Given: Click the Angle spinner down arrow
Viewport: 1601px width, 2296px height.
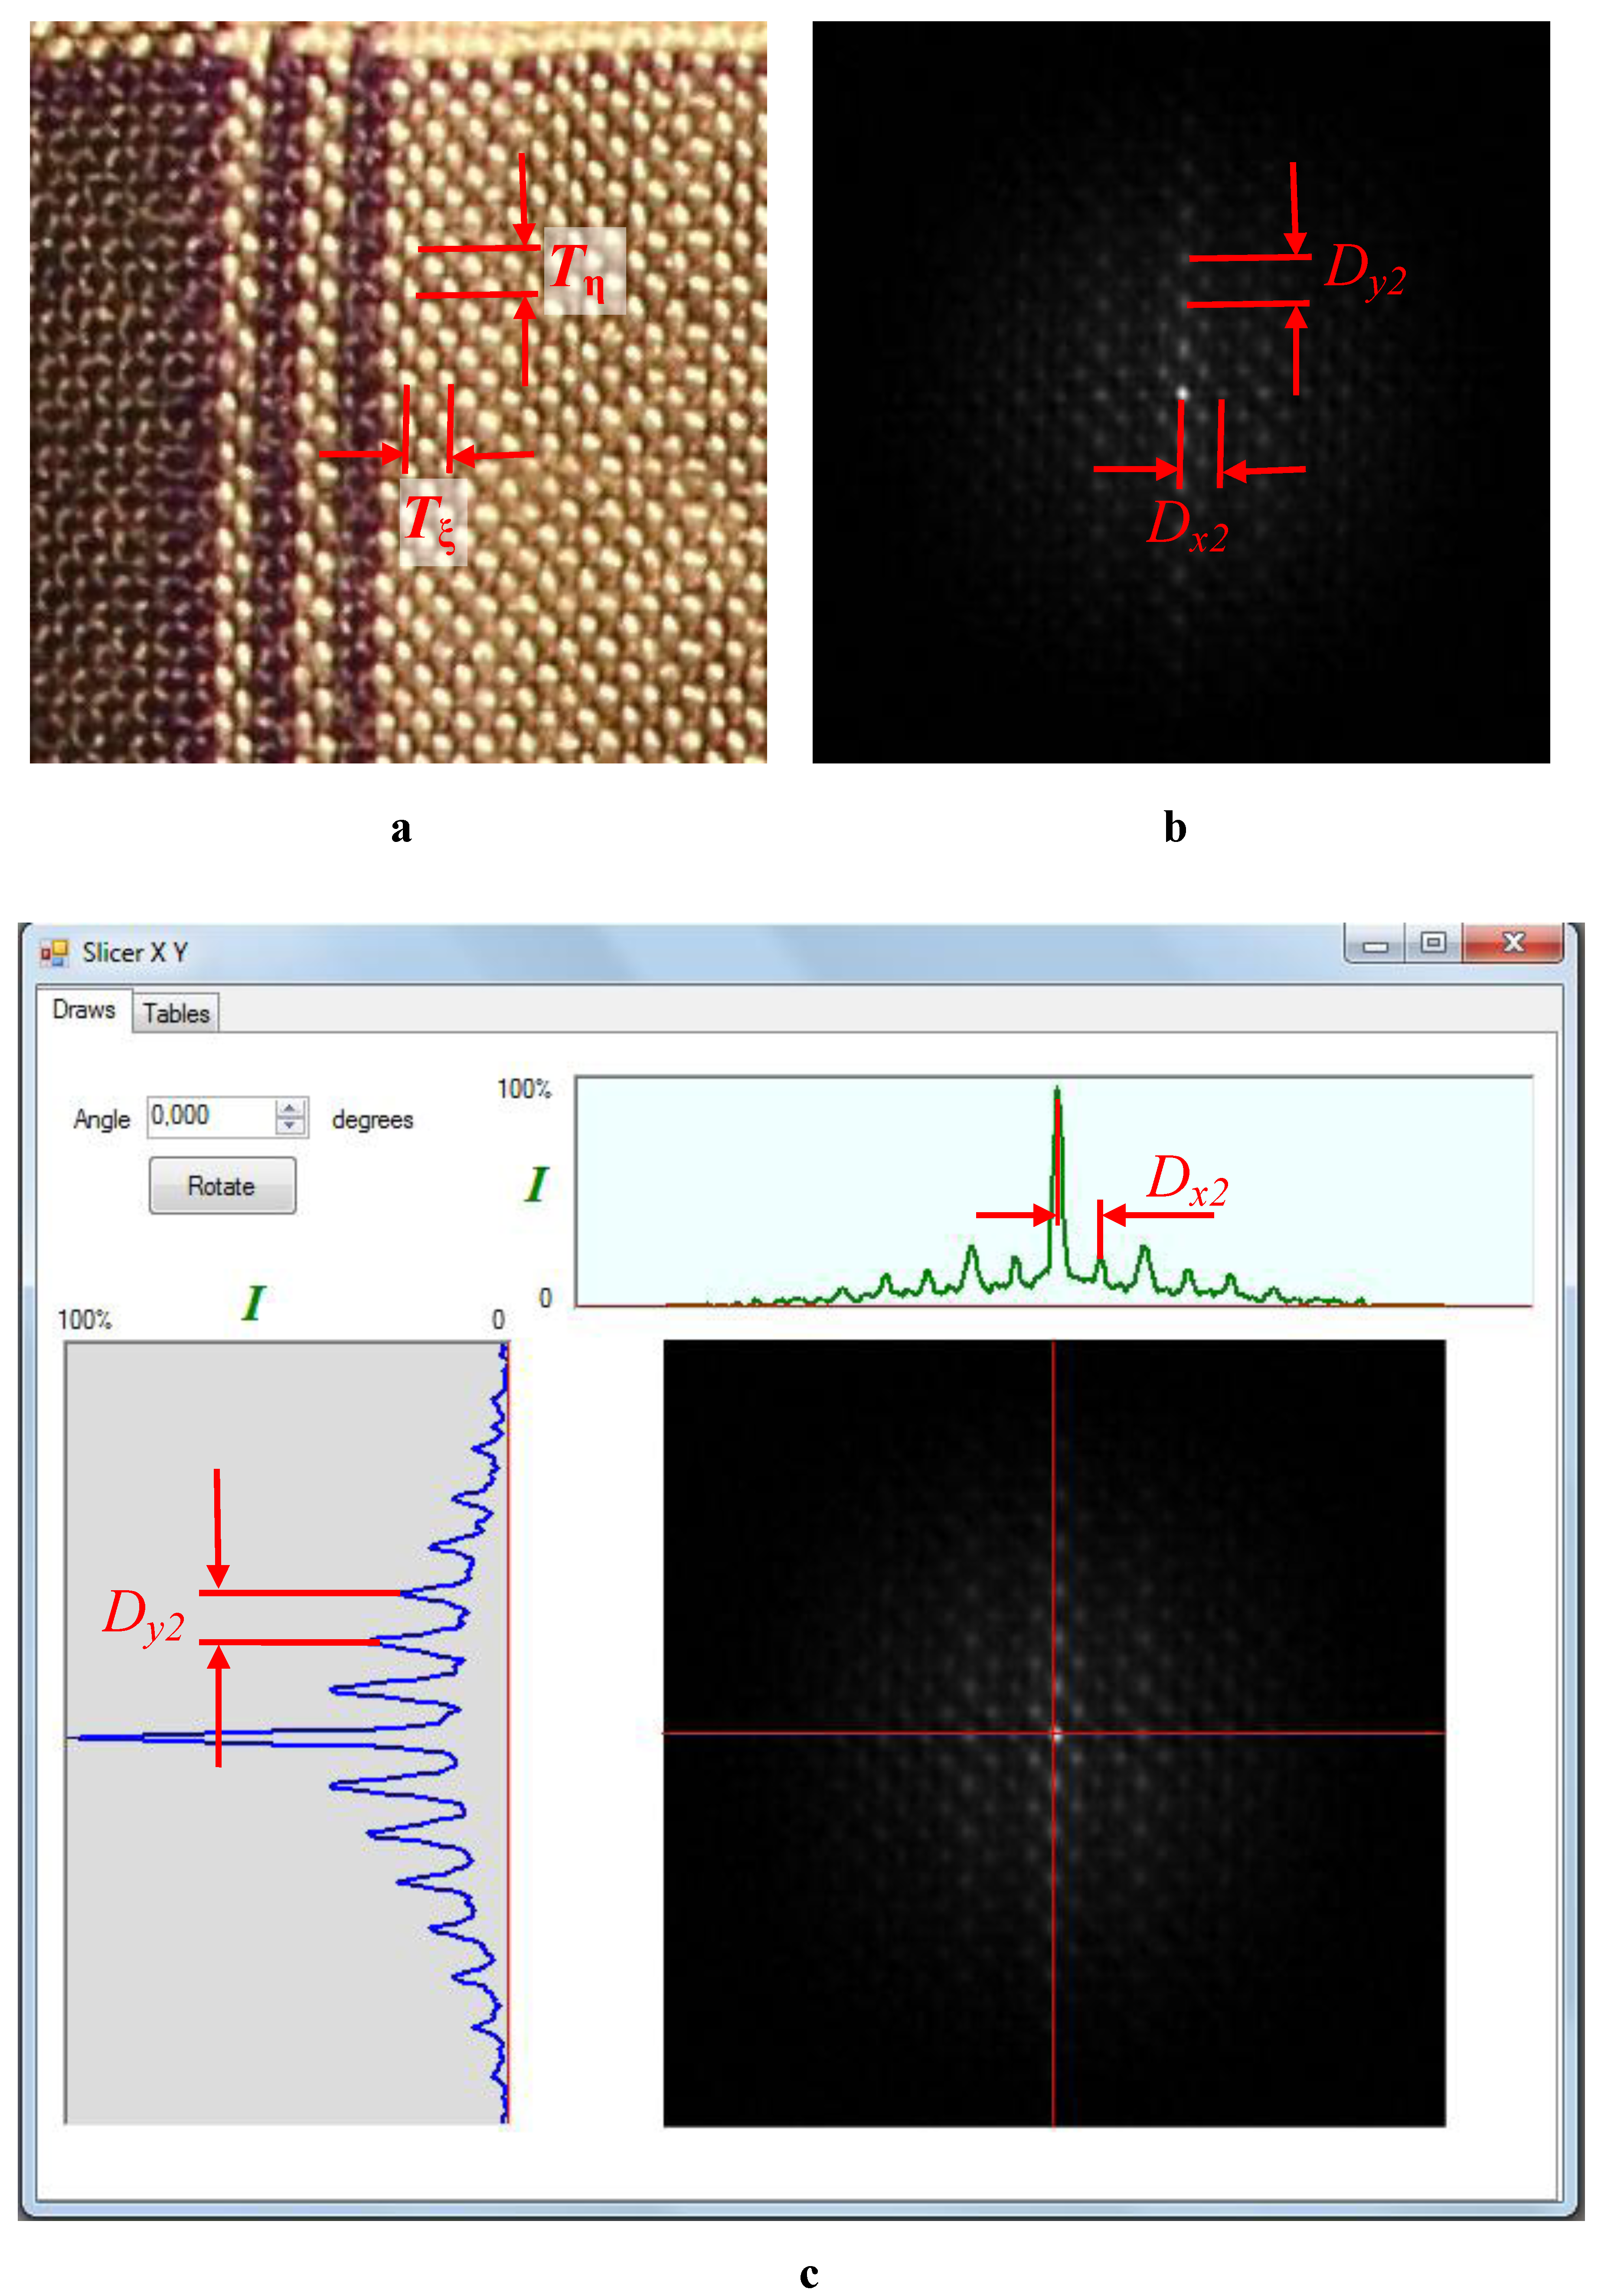Looking at the screenshot, I should [x=290, y=1126].
